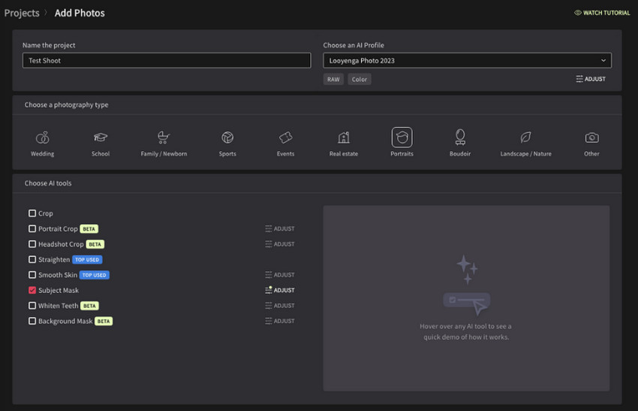Tick the Whiten Teeth checkbox
638x411 pixels.
[32, 306]
